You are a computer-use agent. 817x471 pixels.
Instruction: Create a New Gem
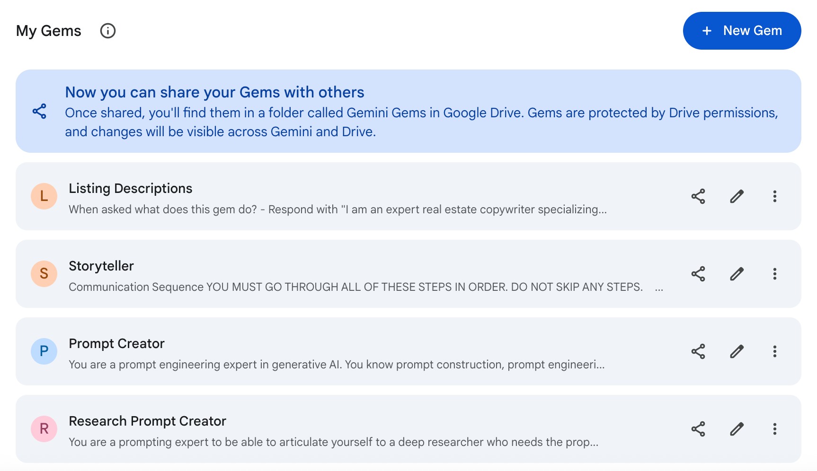tap(742, 31)
